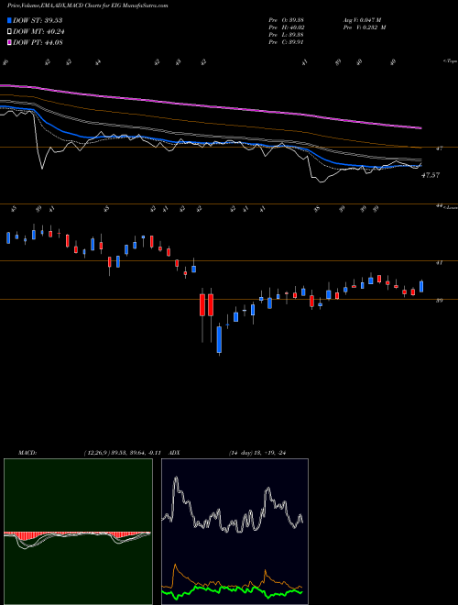Open the ADX indicator chart panel
The height and width of the screenshot is (605, 458).
234,532
